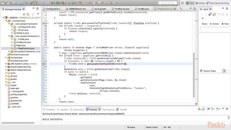This screenshot has width=231, height=130.
Task: Open the Package Explorer view menu
Action: click(38, 14)
